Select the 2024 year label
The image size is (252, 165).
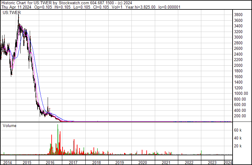[x=228, y=163]
